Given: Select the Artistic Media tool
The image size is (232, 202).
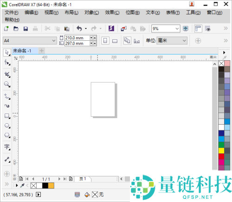Looking at the screenshot, I should [x=7, y=106].
